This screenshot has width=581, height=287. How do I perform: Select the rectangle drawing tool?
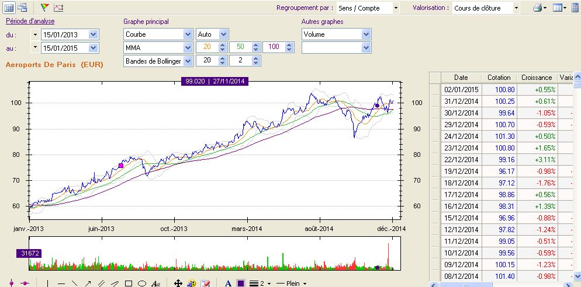tap(129, 283)
